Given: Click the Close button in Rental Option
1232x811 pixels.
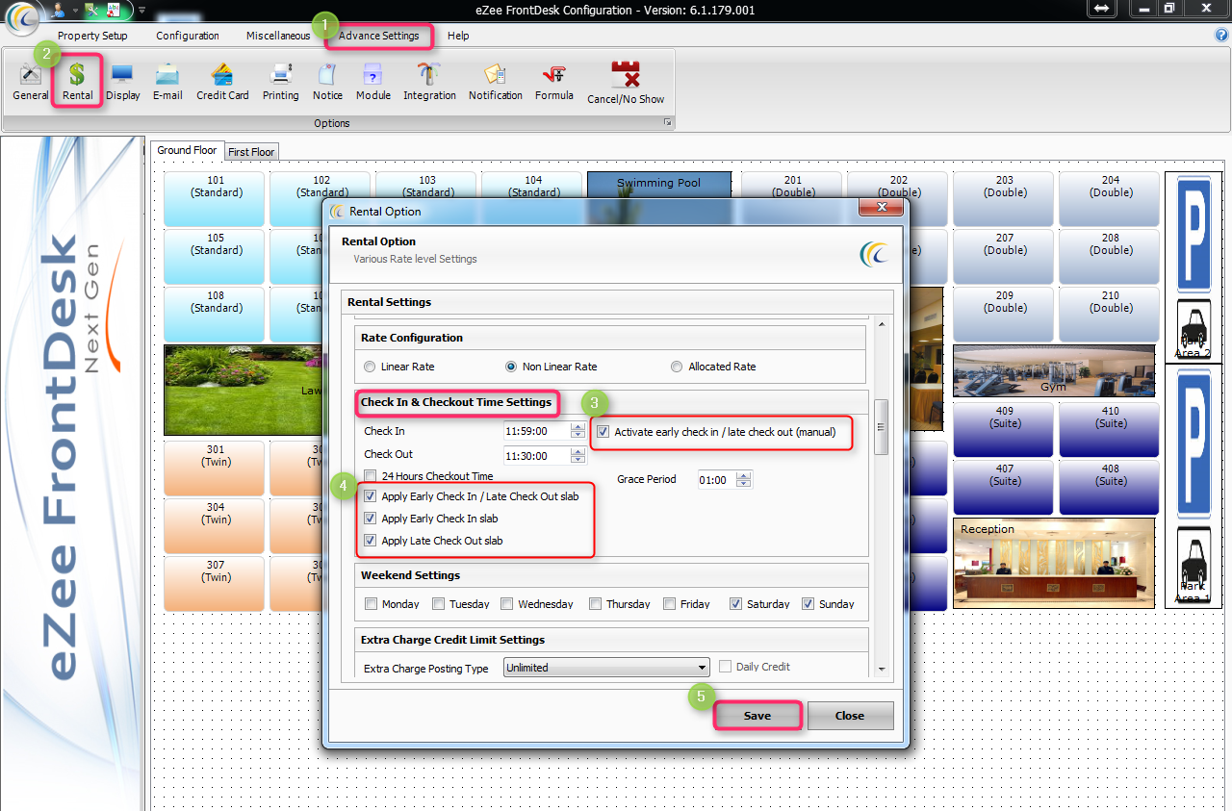Looking at the screenshot, I should pos(850,716).
